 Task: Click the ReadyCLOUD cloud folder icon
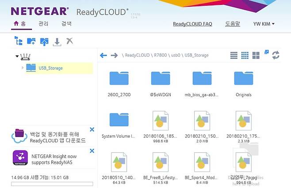(19, 136)
